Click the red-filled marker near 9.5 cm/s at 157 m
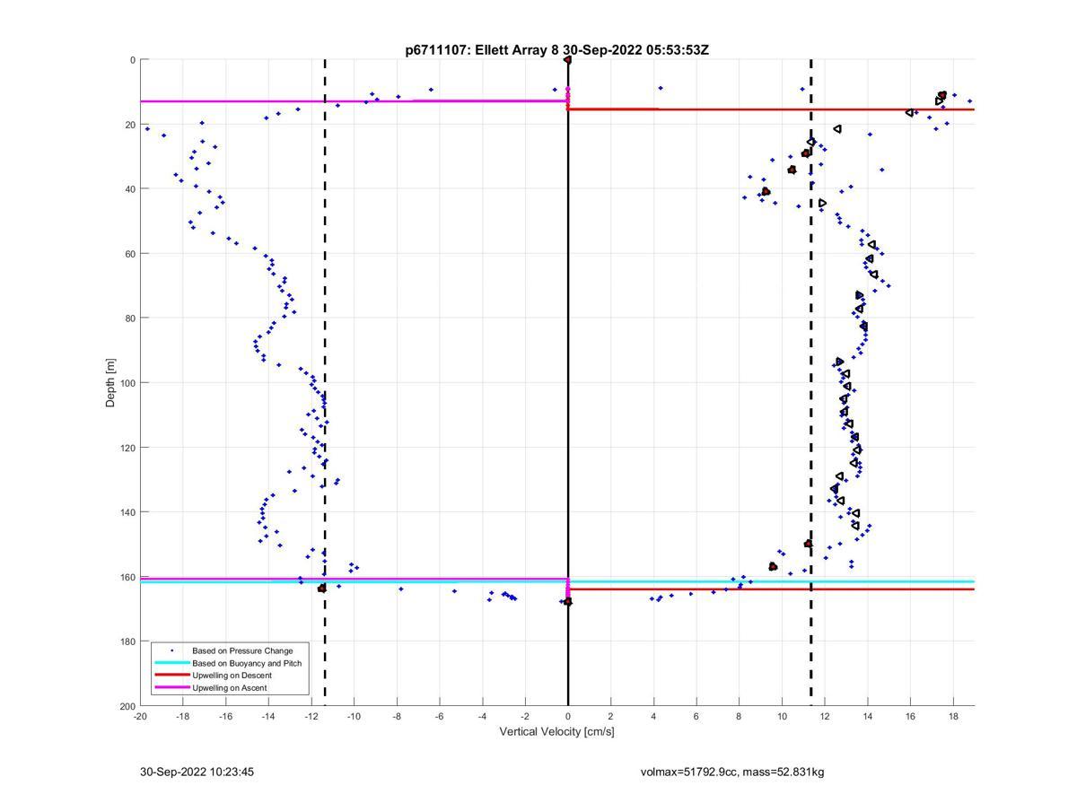1077x794 pixels. 773,566
